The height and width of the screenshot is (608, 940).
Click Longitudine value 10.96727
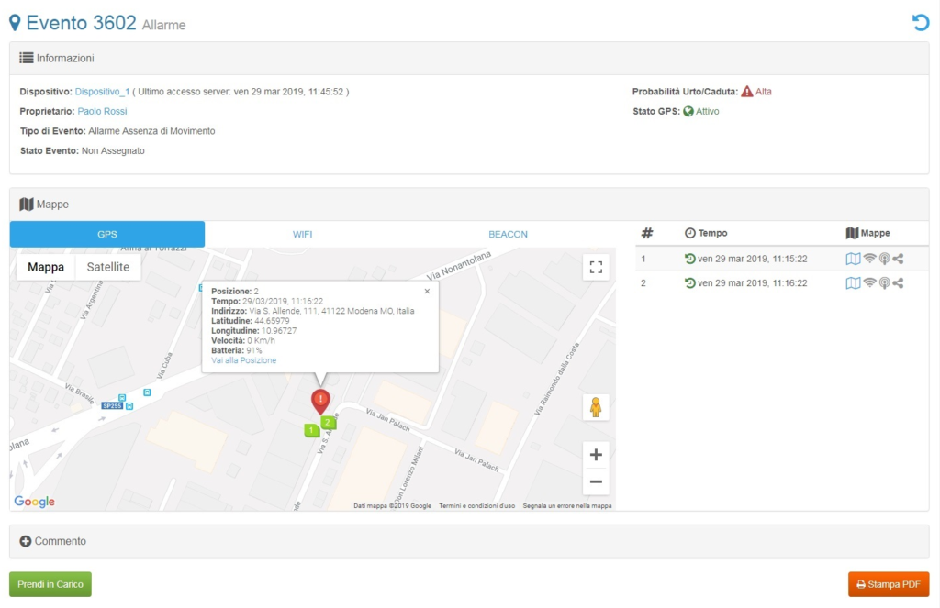pyautogui.click(x=279, y=331)
